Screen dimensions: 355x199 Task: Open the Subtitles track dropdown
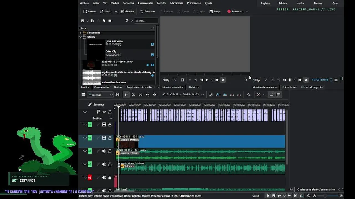point(111,118)
